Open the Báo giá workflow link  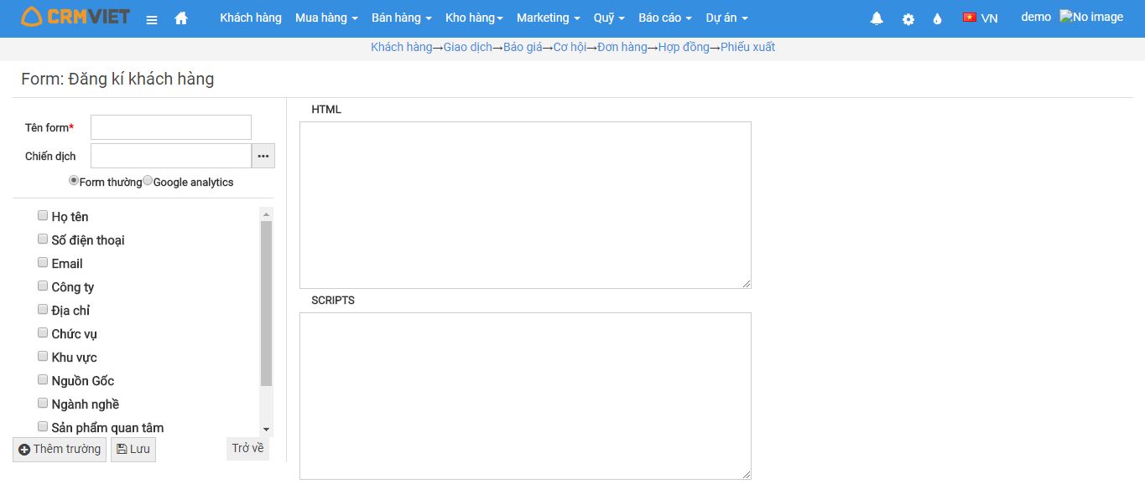click(523, 47)
